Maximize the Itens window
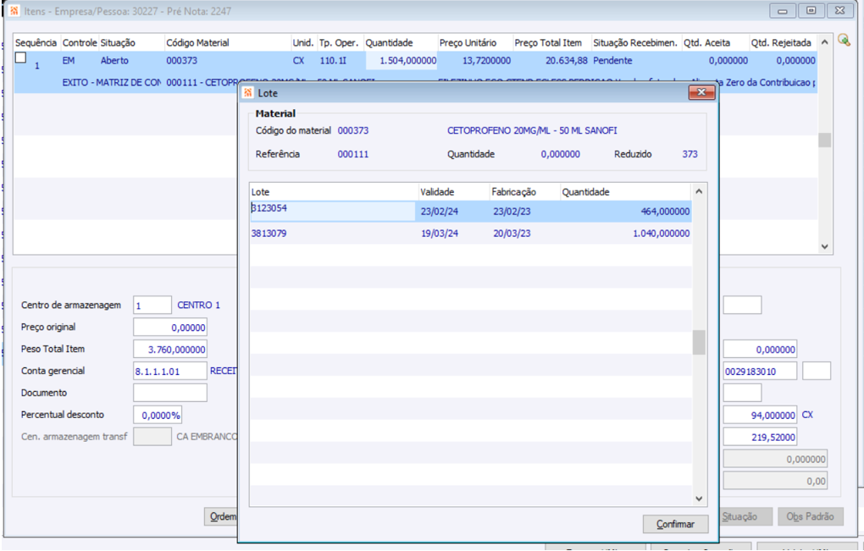 (811, 11)
